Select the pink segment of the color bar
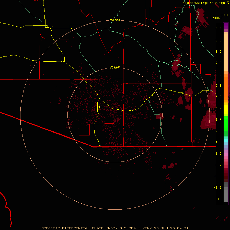The image size is (230, 230). click(x=226, y=155)
